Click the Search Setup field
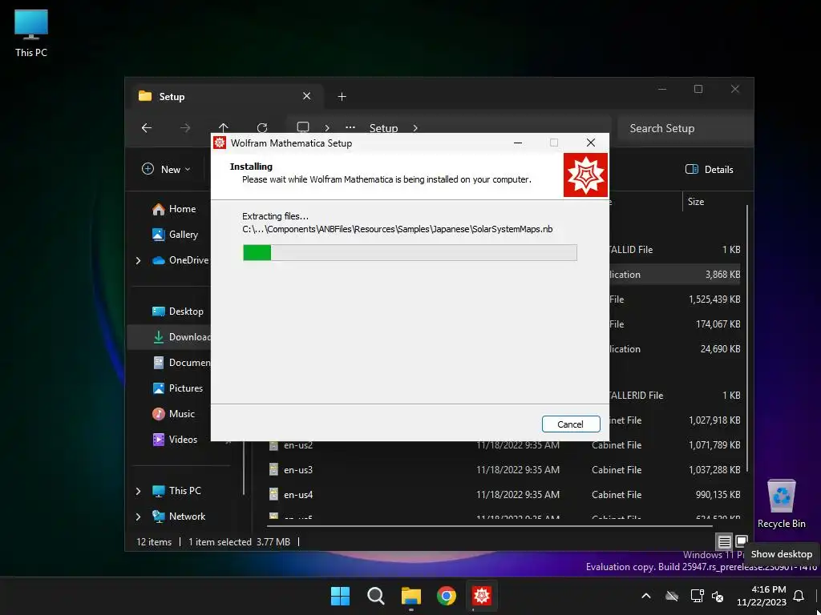821x615 pixels. (x=685, y=128)
